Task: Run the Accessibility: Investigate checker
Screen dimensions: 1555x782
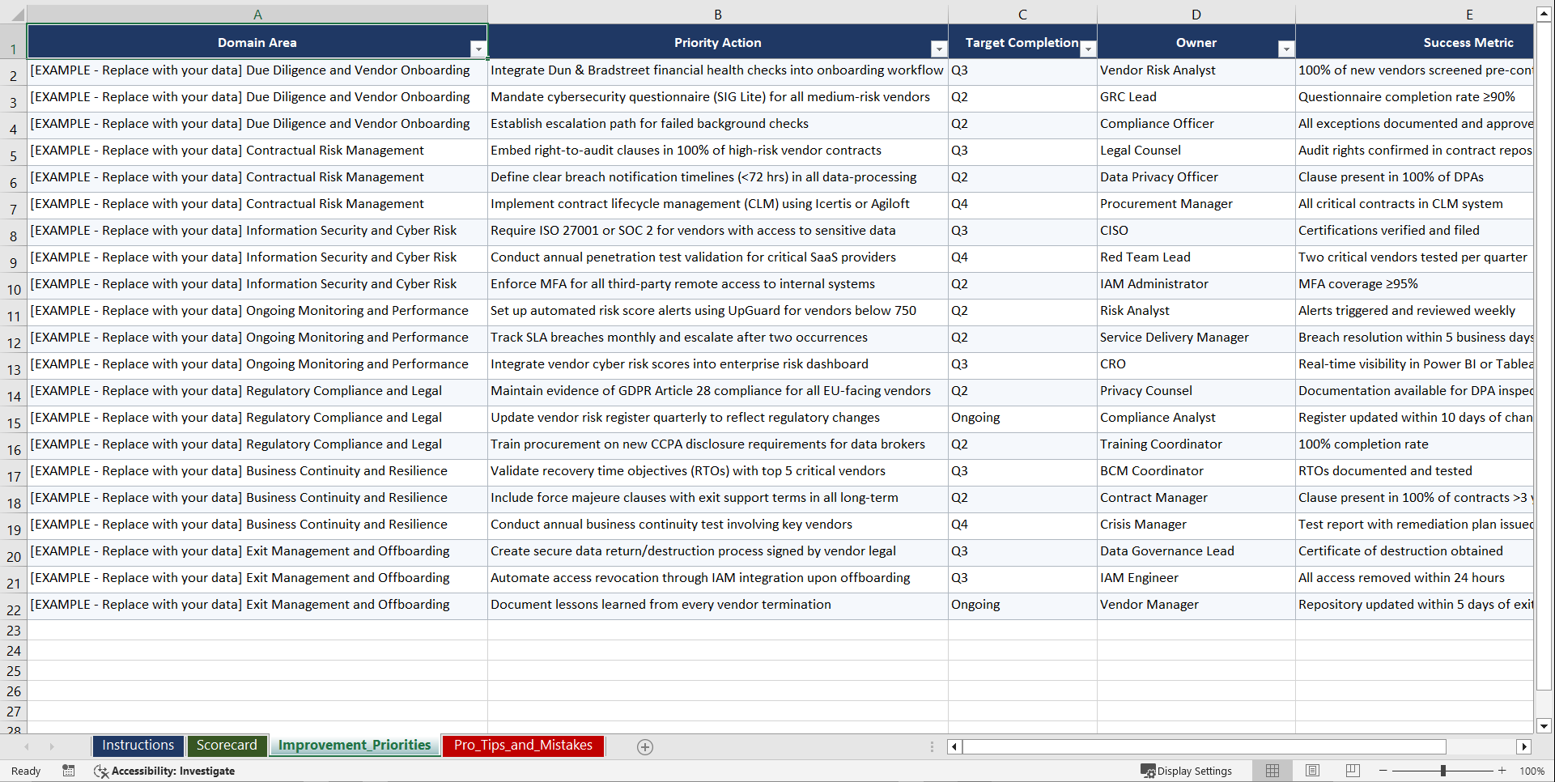Action: pyautogui.click(x=165, y=771)
